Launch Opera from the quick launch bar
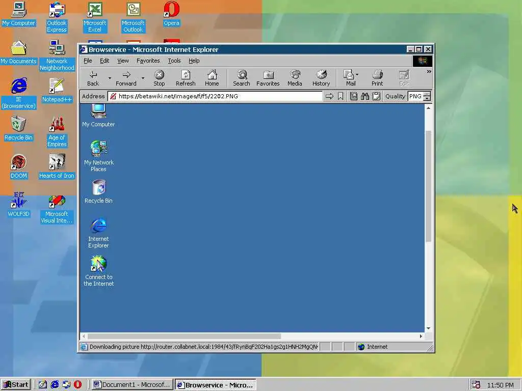Image resolution: width=522 pixels, height=391 pixels. tap(77, 385)
